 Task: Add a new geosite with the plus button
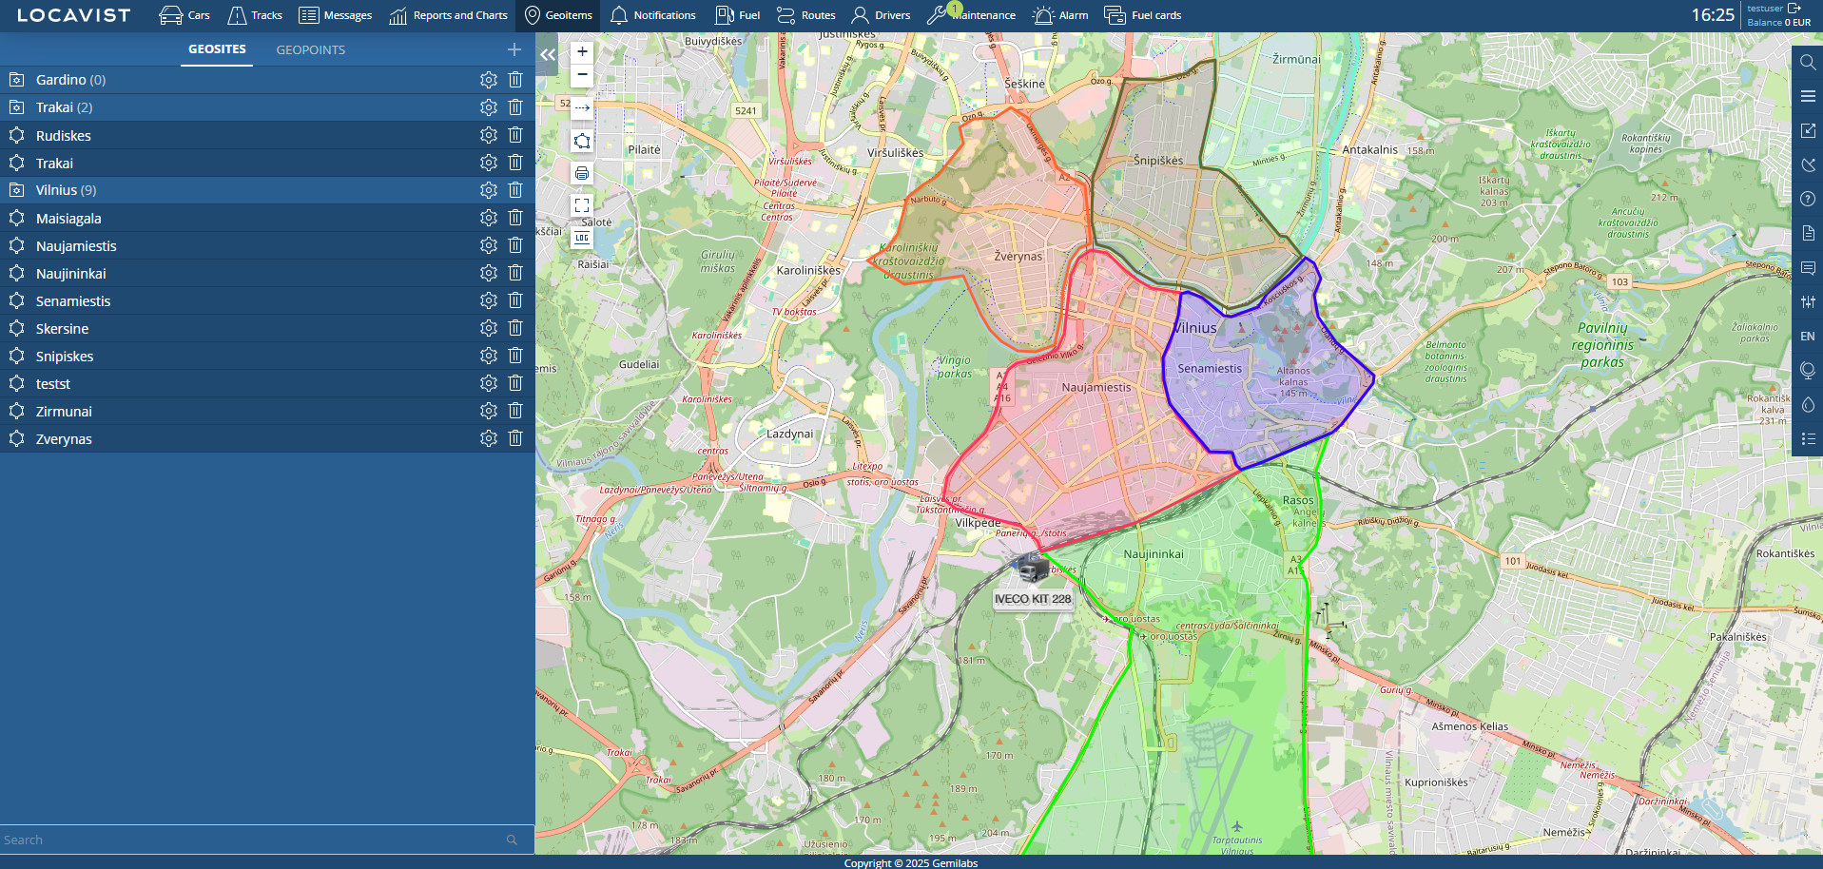pos(514,49)
